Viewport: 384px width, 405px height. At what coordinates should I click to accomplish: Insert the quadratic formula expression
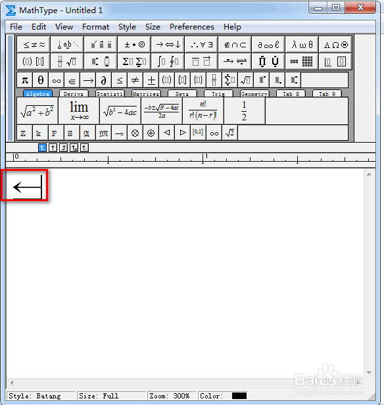(162, 111)
